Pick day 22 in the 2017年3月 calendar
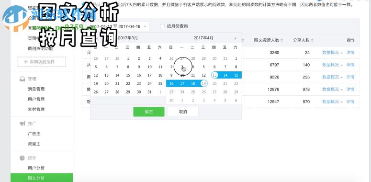This screenshot has width=371, height=182. click(128, 84)
